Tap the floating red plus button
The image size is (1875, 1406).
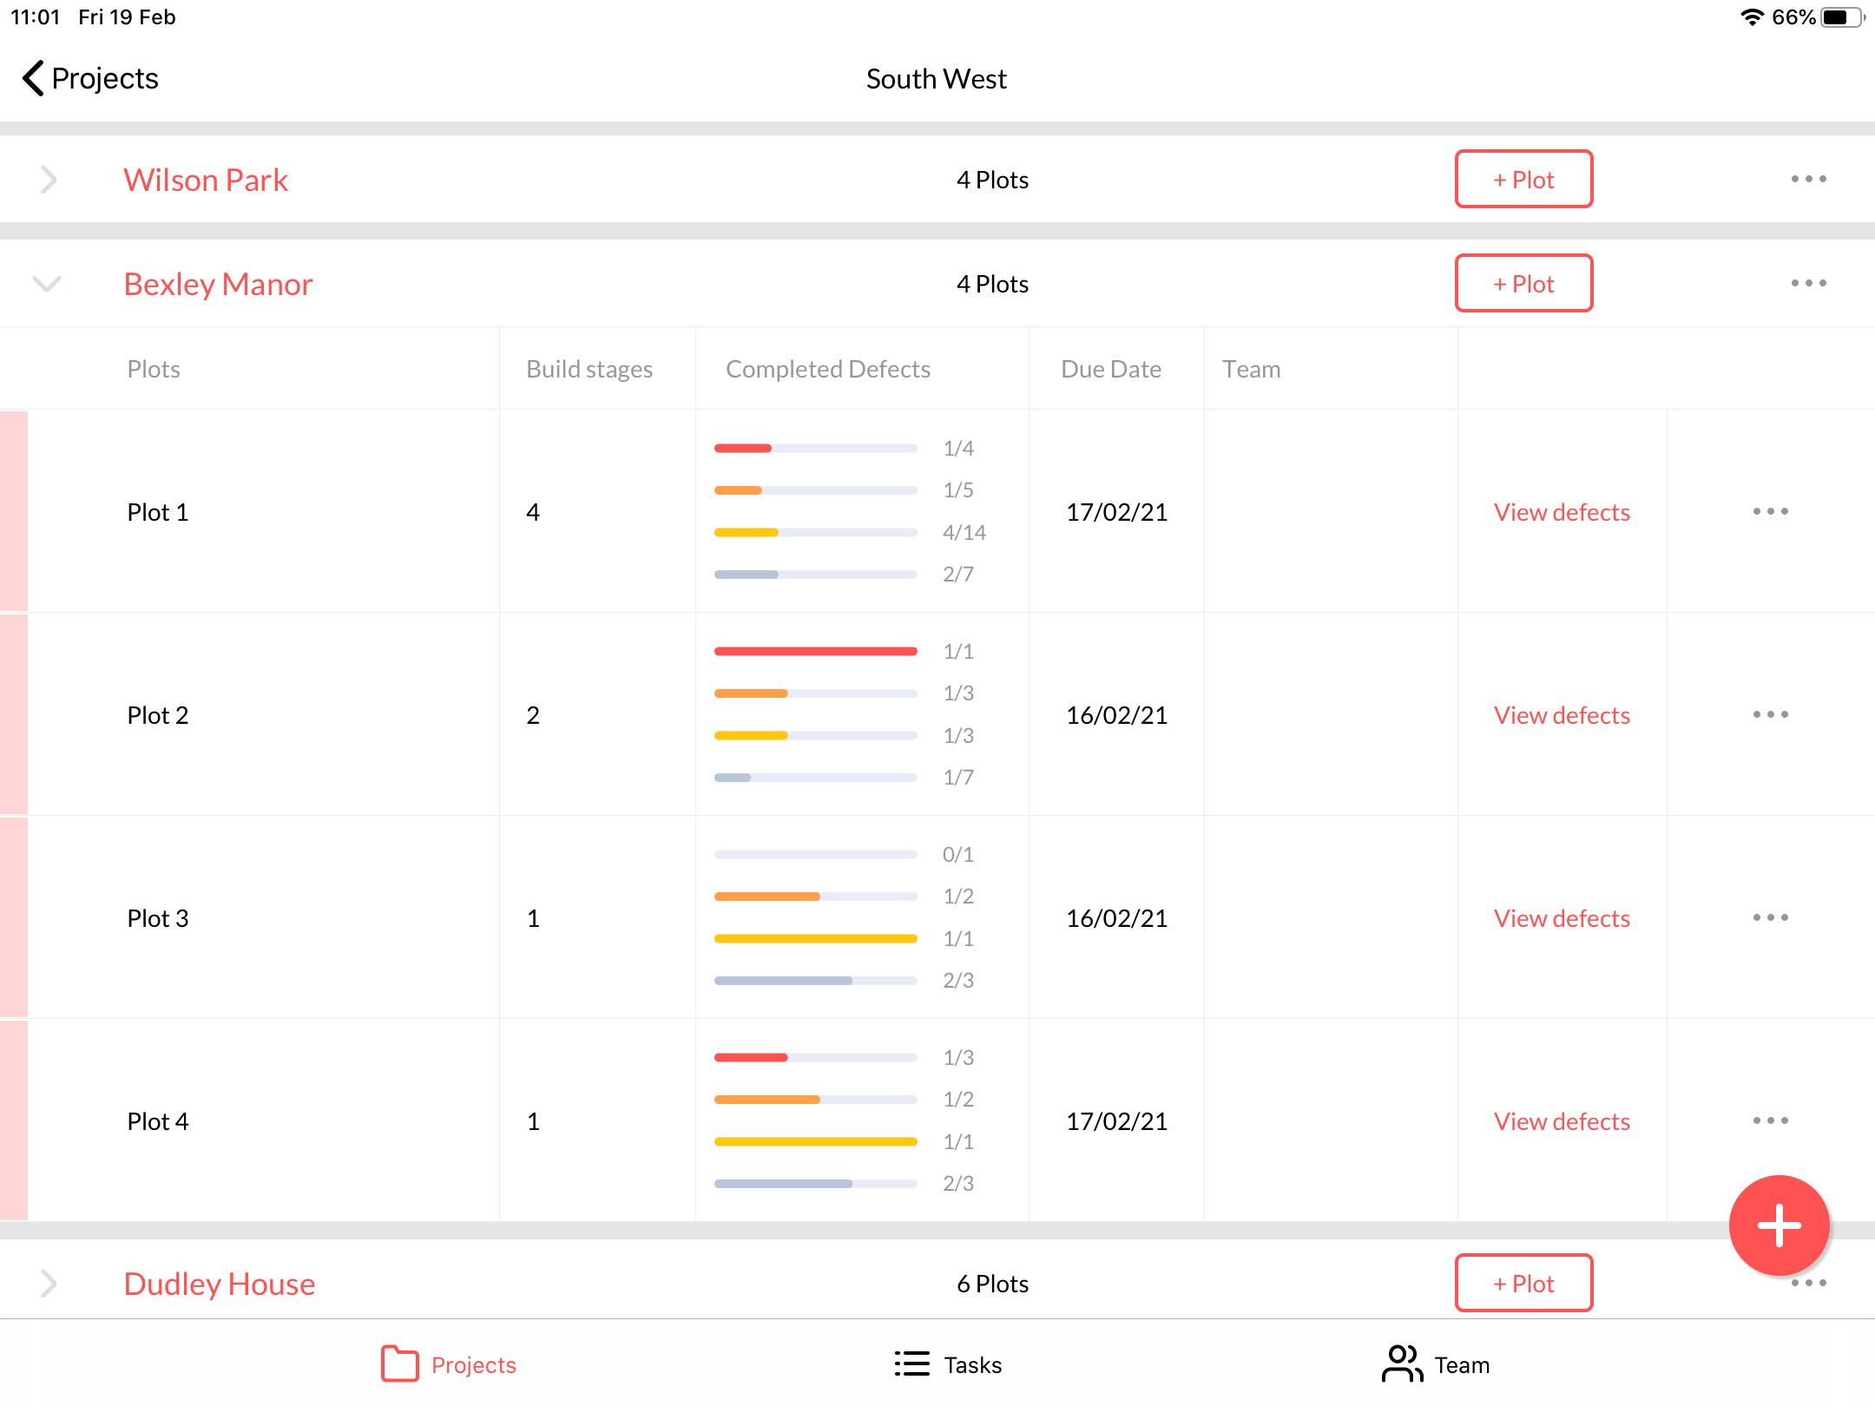(1779, 1225)
